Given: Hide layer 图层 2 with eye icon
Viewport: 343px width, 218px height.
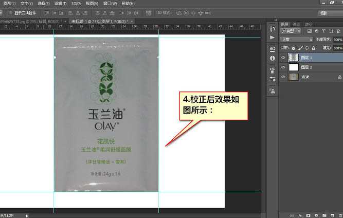Looking at the screenshot, I should [283, 67].
